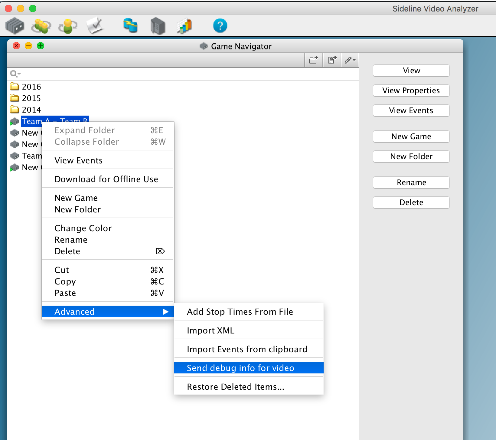Open the bar chart statistics icon

coord(184,26)
